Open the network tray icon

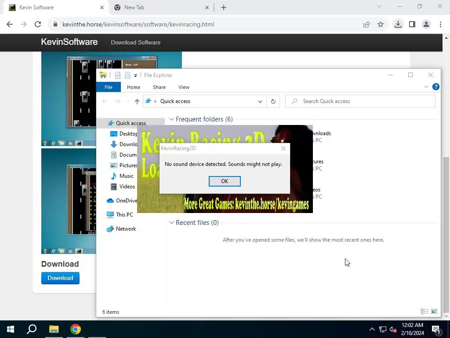point(383,329)
